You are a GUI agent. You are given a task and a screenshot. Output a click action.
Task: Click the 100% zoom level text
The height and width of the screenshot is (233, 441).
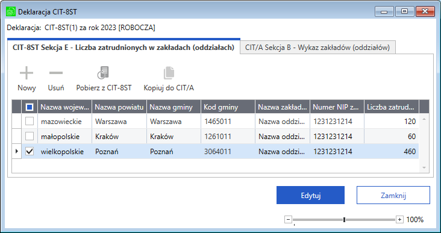(415, 220)
